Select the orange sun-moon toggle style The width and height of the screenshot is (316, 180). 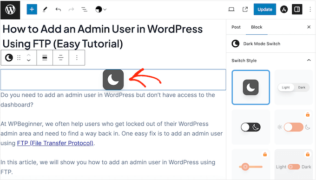[293, 127]
